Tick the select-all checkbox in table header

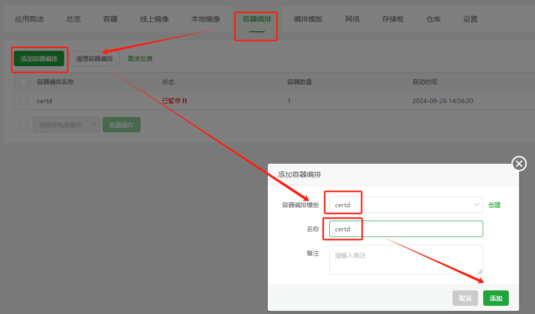[24, 82]
